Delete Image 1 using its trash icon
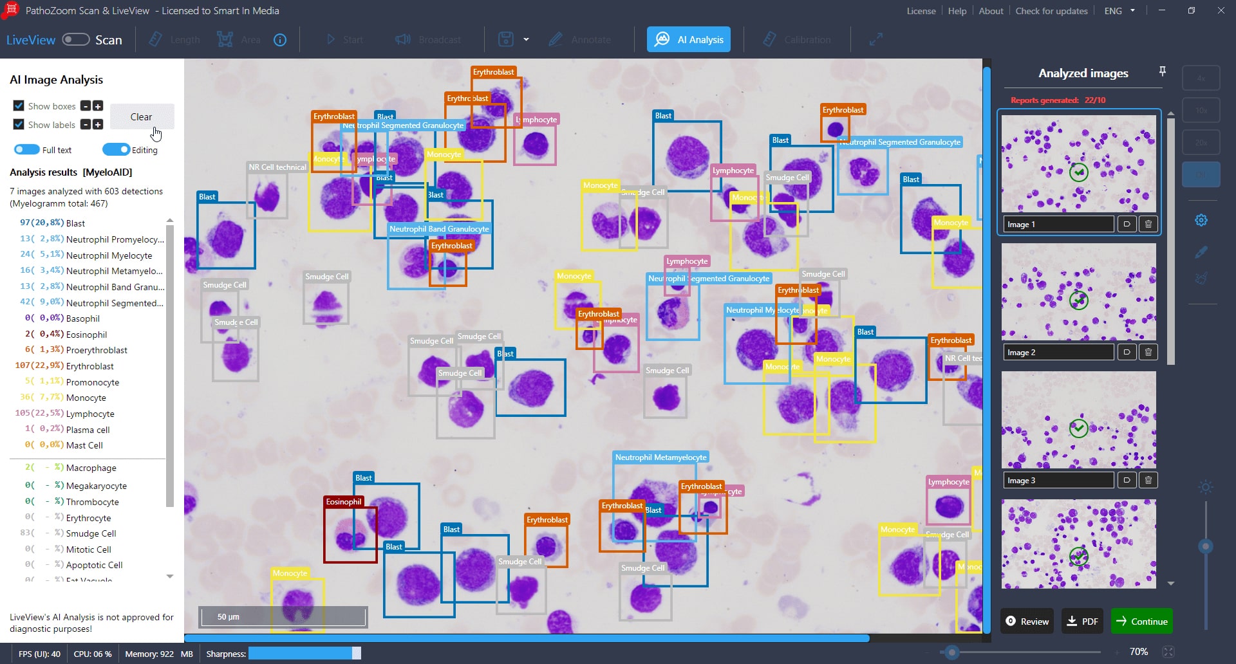Viewport: 1236px width, 664px height. point(1148,224)
